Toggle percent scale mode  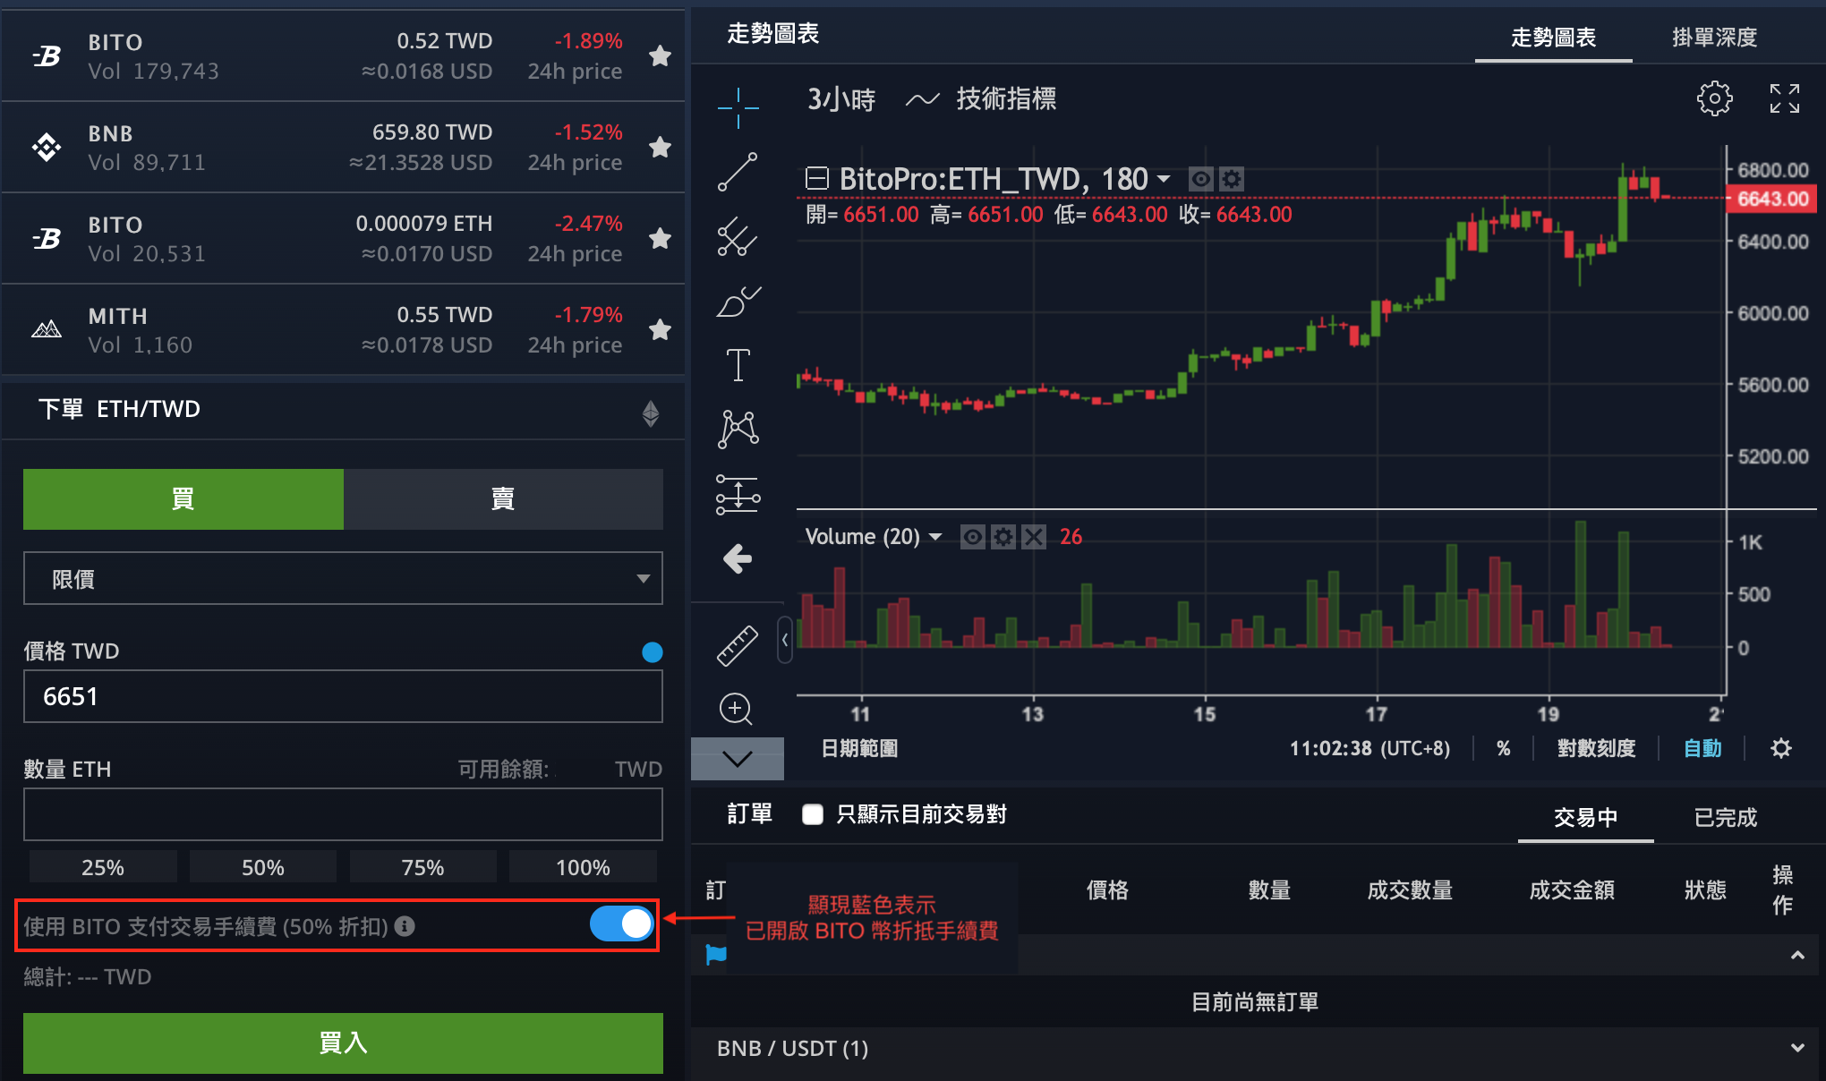(x=1504, y=748)
